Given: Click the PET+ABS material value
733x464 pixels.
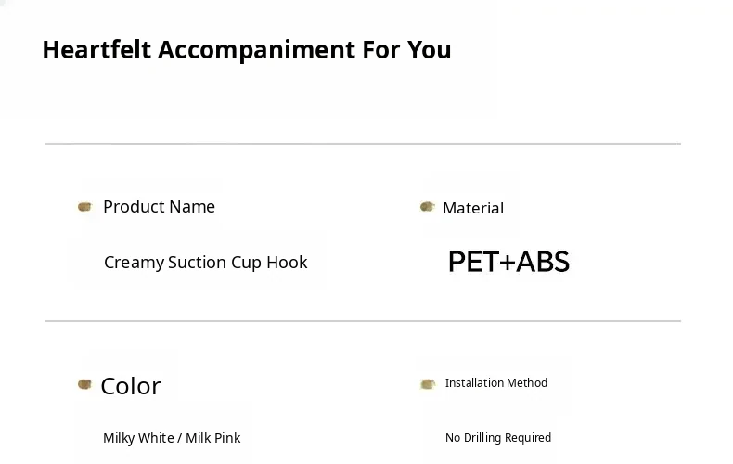Looking at the screenshot, I should click(508, 263).
